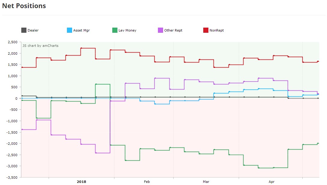327x185 pixels.
Task: Toggle Lev Money series legend label
Action: pos(127,30)
